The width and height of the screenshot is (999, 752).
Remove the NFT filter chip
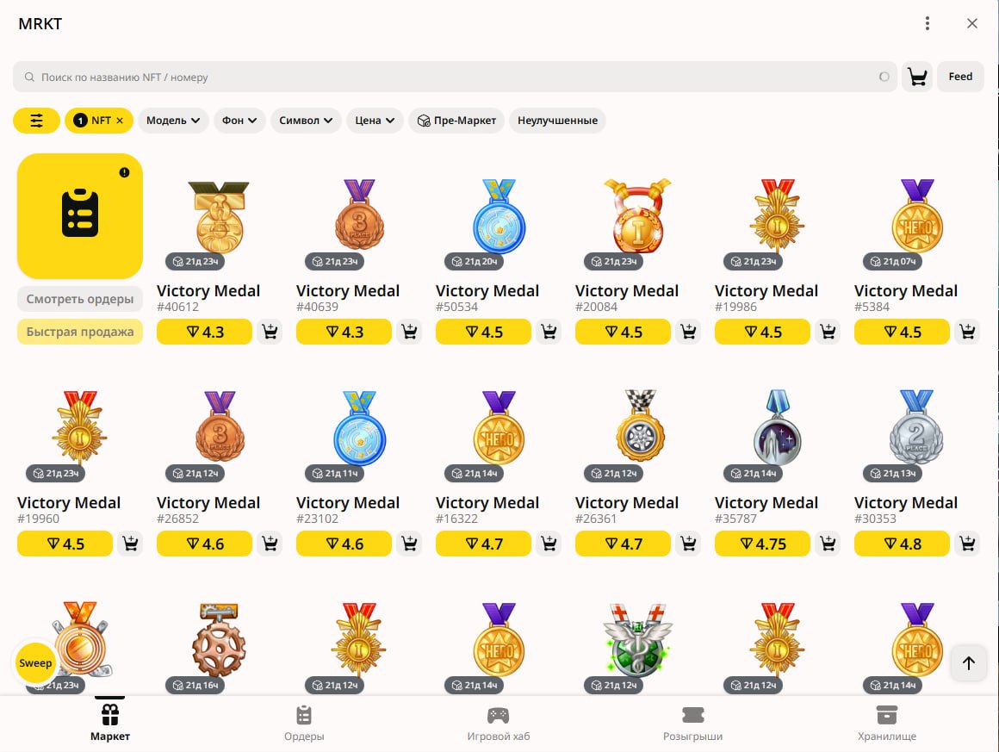point(120,121)
